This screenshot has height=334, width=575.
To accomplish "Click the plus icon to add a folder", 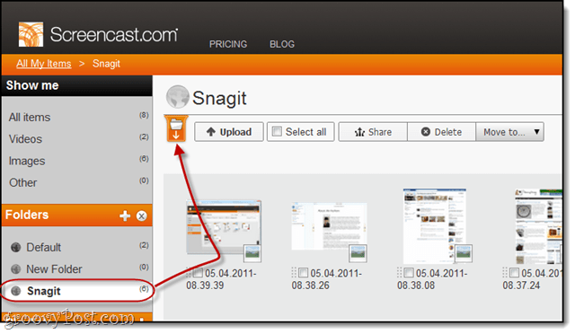I will click(125, 215).
